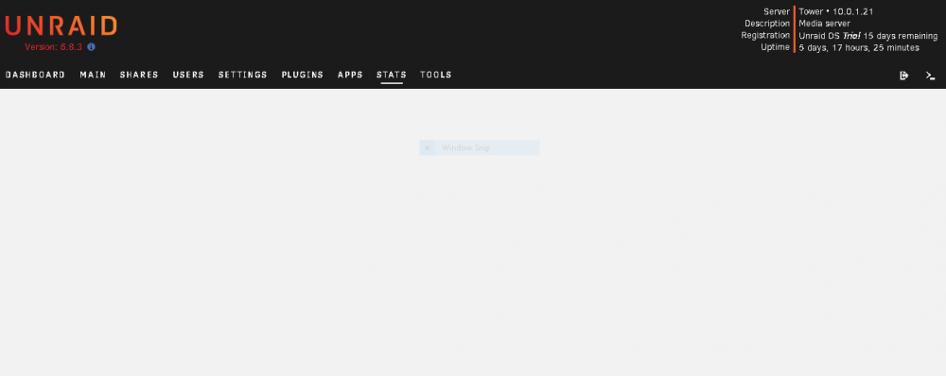
Task: Open the Apps tab
Action: coord(350,75)
